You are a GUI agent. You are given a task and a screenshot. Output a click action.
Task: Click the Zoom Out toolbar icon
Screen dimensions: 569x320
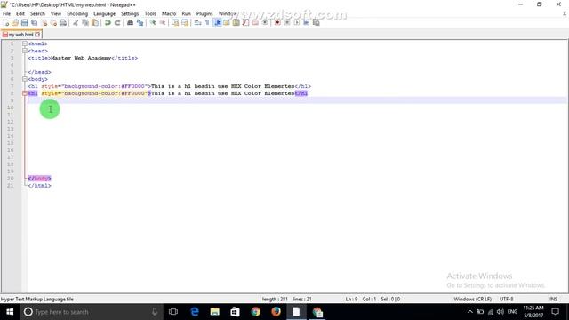tap(162, 22)
